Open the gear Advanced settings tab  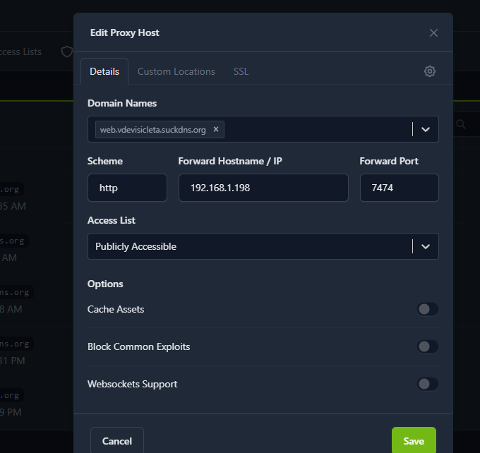[430, 71]
